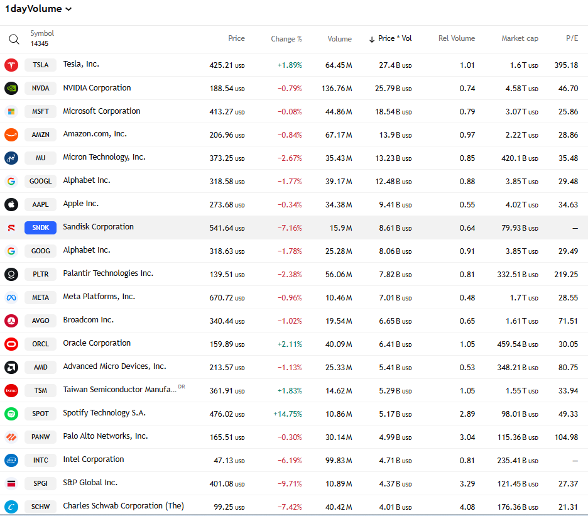Click the Broadcom logo icon
Viewport: 588px width, 516px height.
(11, 321)
